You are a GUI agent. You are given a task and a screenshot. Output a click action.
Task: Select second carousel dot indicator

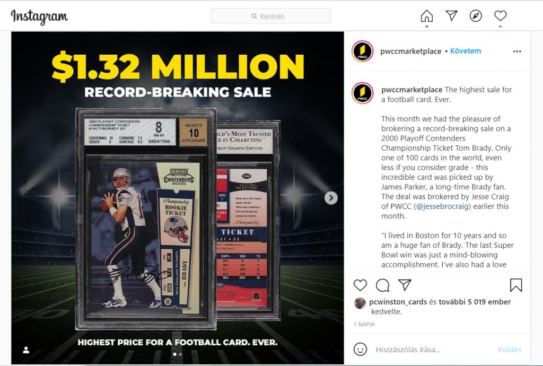point(180,354)
